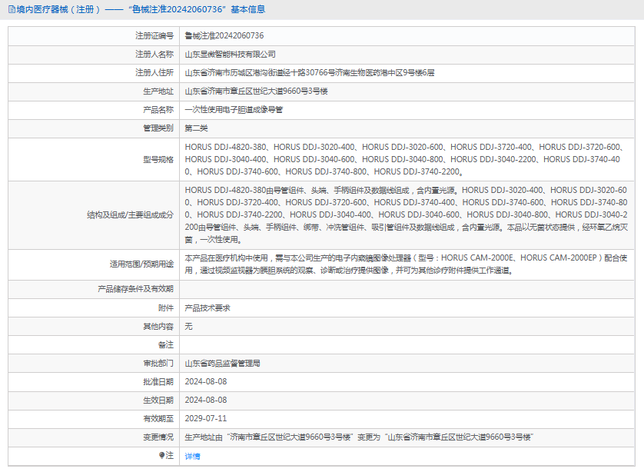Select the 批准日期 row label

click(x=158, y=382)
